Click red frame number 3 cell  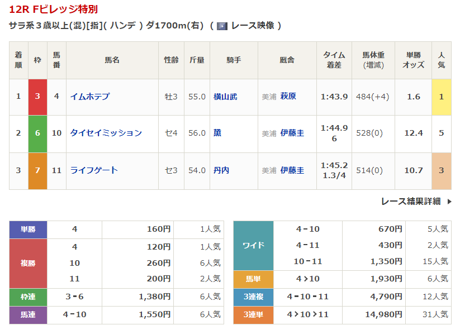point(37,97)
